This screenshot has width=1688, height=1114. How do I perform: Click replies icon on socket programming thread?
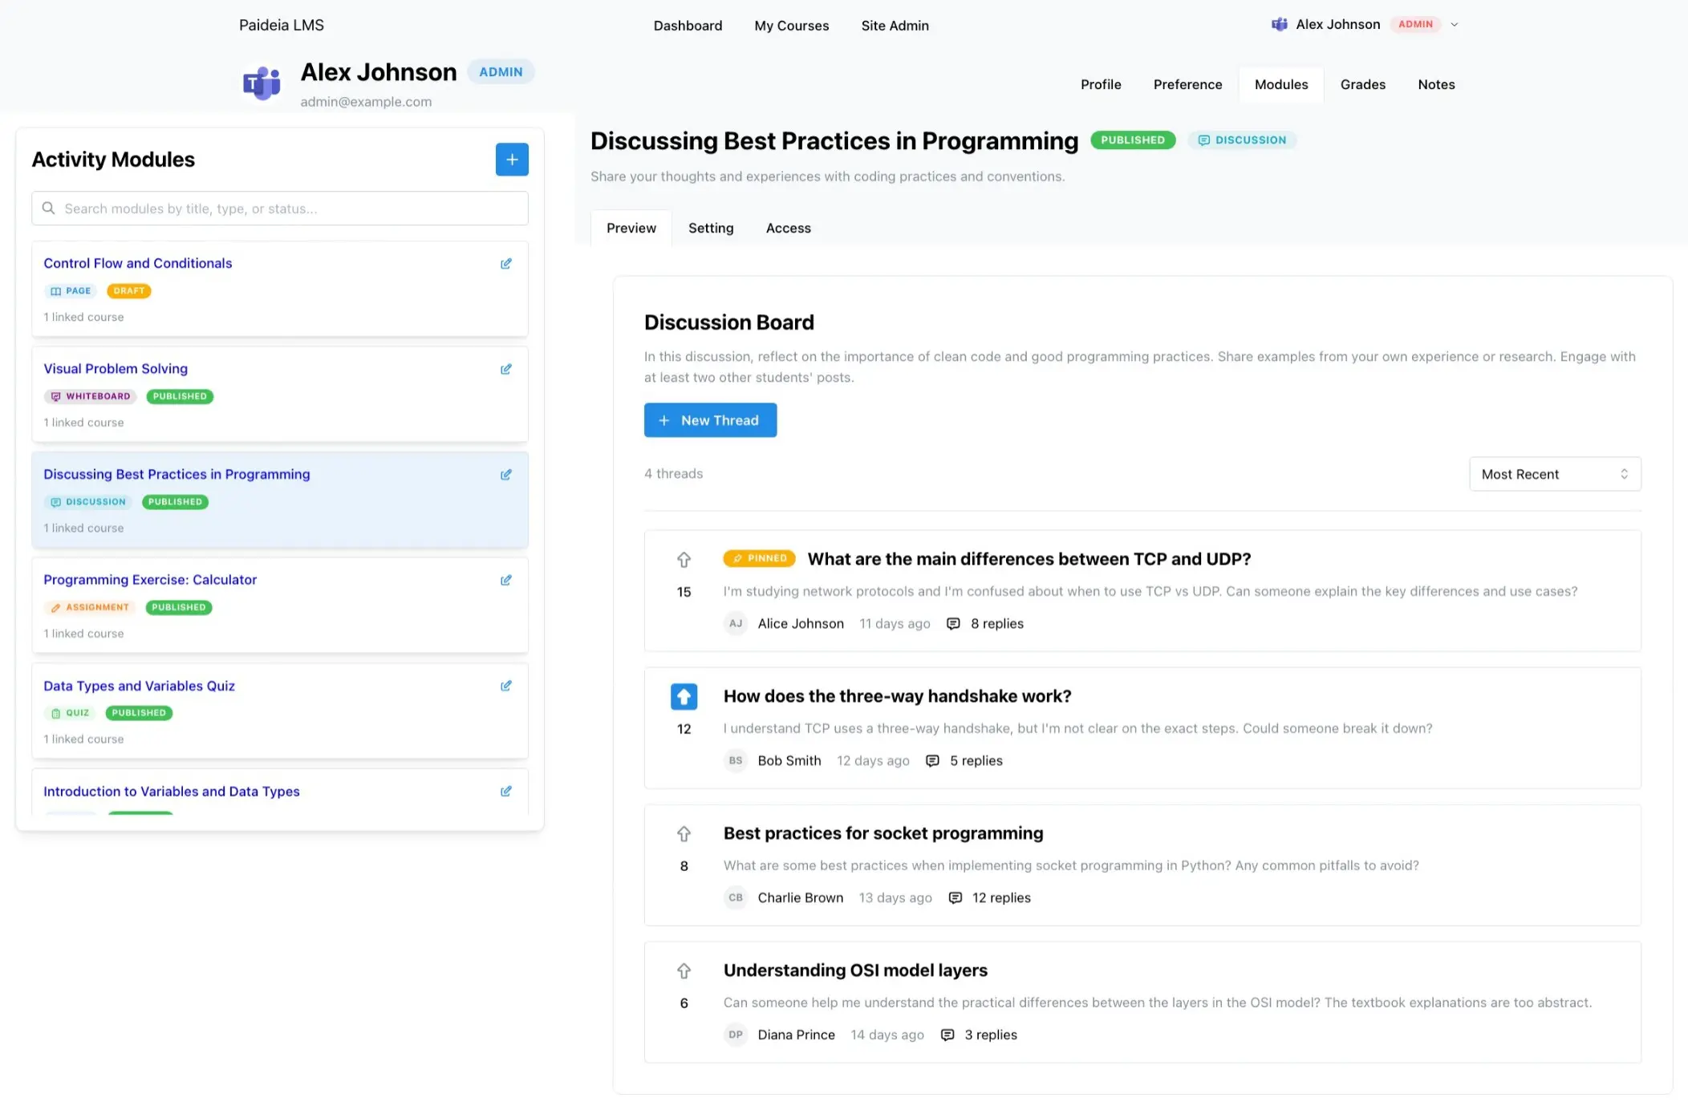click(955, 898)
